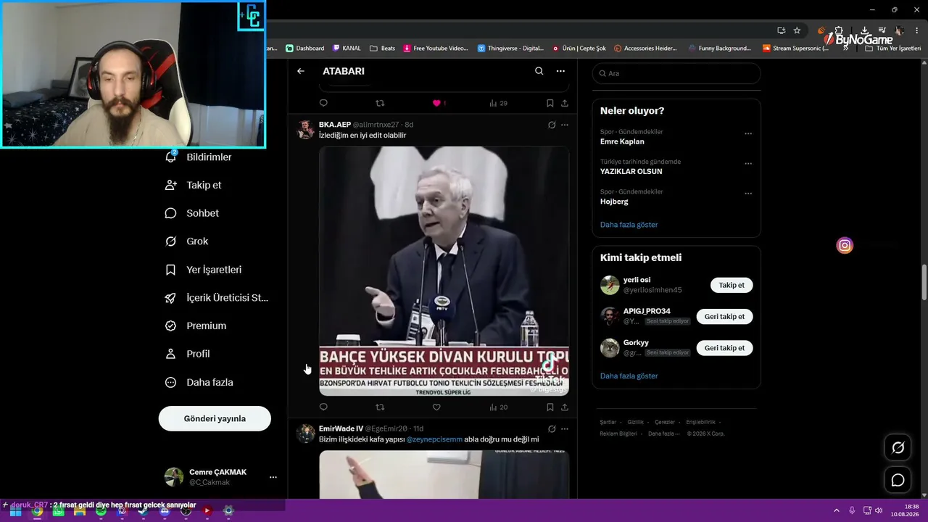
Task: Open the Chrome extensions puzzle icon
Action: [x=839, y=30]
